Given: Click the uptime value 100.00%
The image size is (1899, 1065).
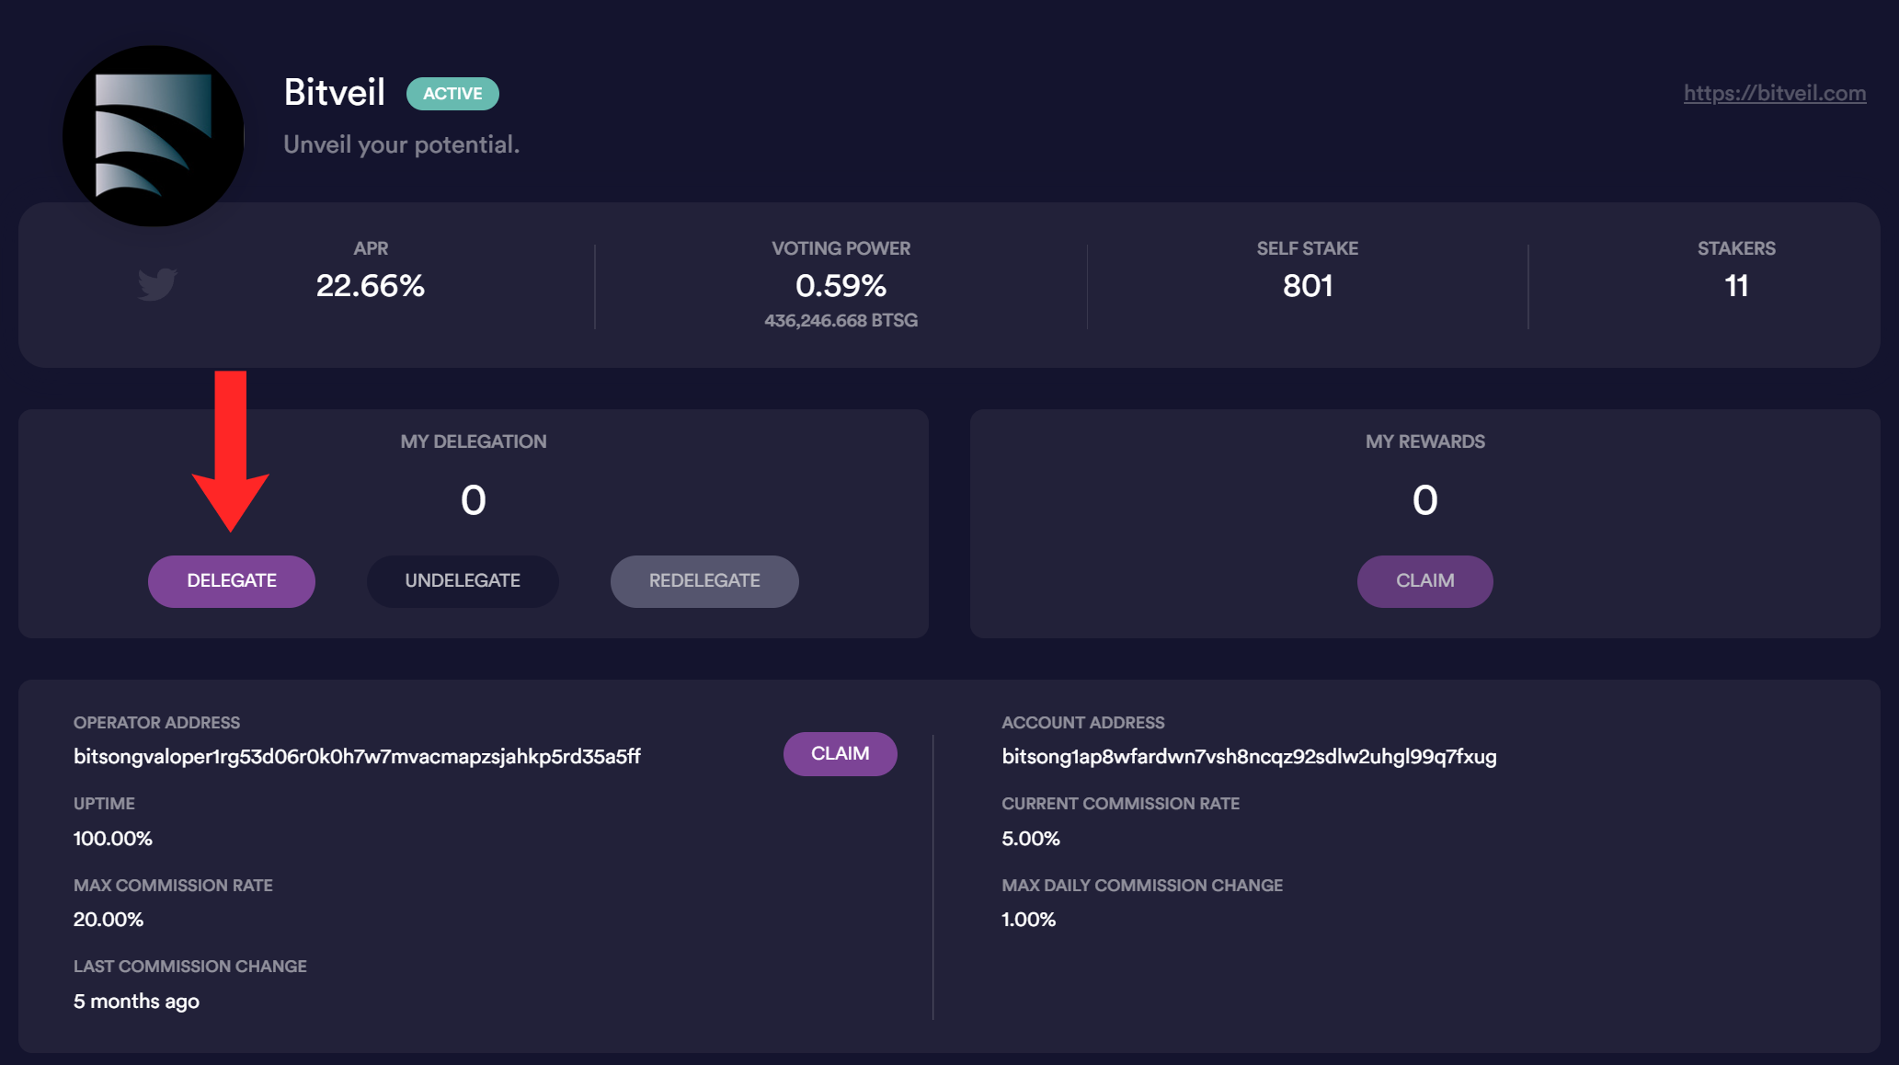Looking at the screenshot, I should pyautogui.click(x=113, y=839).
